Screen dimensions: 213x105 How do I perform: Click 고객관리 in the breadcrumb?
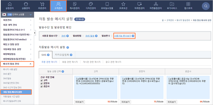point(170,20)
